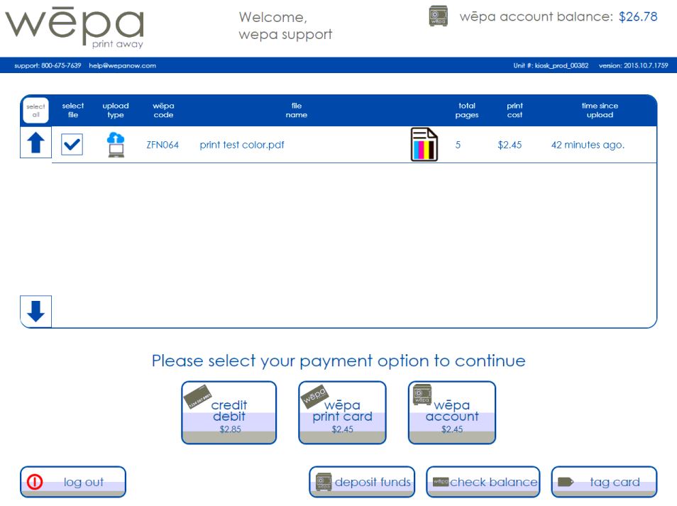Viewport: 677px width, 506px height.
Task: Click the down scroll arrow in file list
Action: coord(35,311)
